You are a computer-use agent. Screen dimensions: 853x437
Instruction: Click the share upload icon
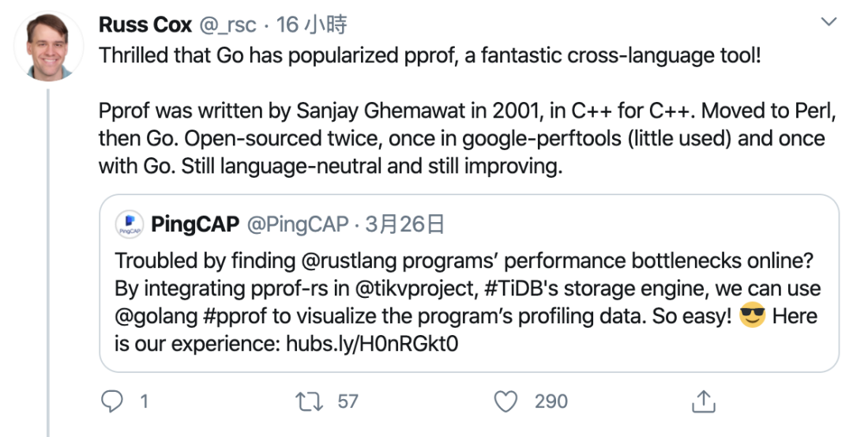pos(703,401)
